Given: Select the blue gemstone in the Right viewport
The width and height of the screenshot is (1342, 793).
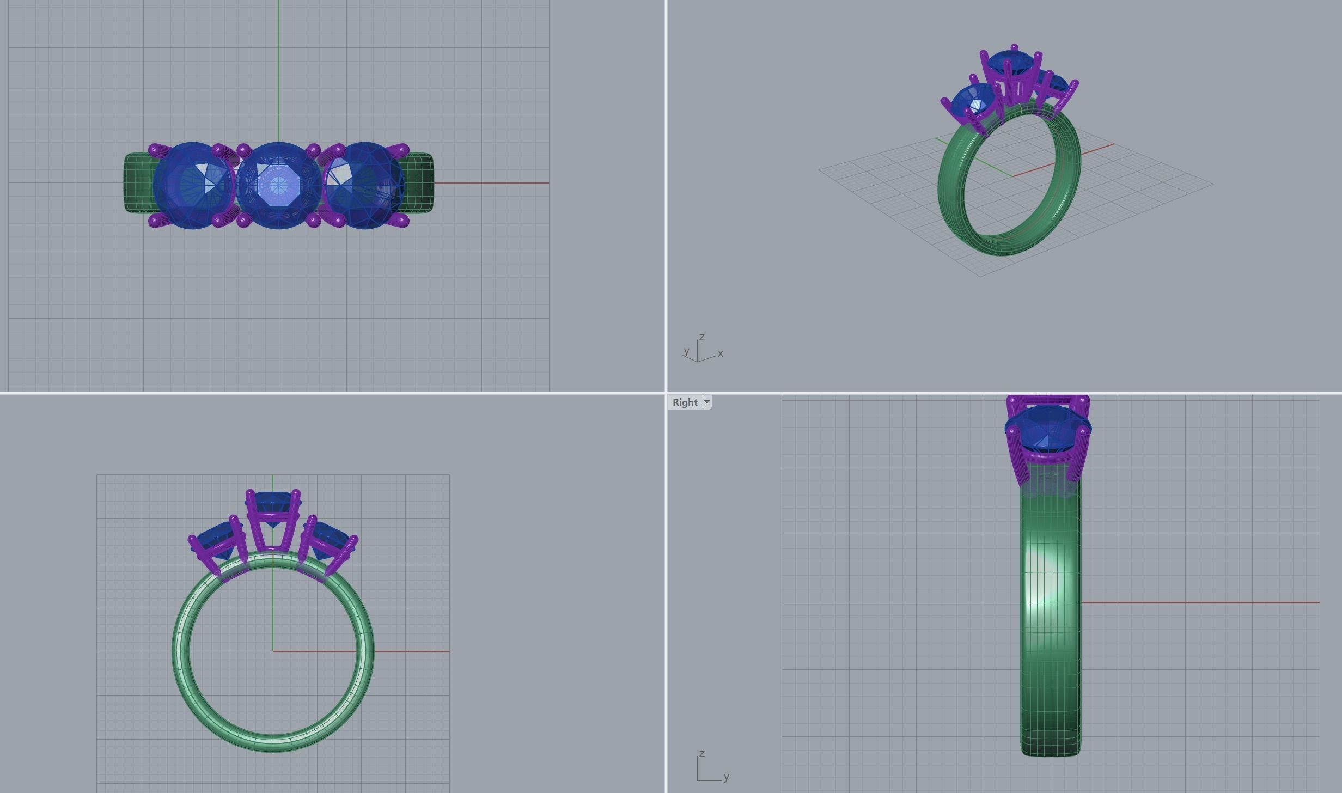Looking at the screenshot, I should tap(1048, 429).
